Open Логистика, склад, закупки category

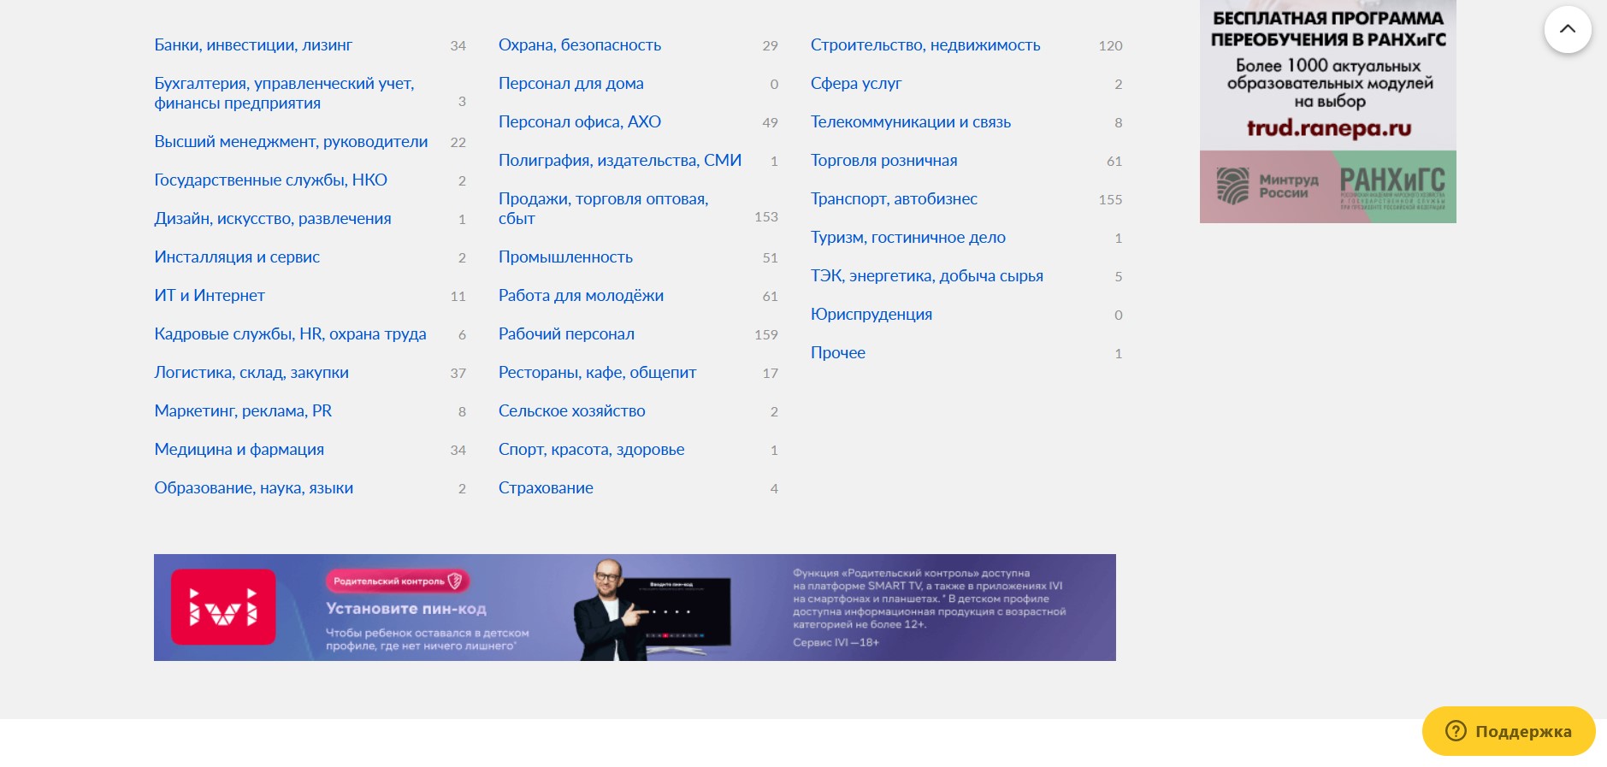click(251, 373)
